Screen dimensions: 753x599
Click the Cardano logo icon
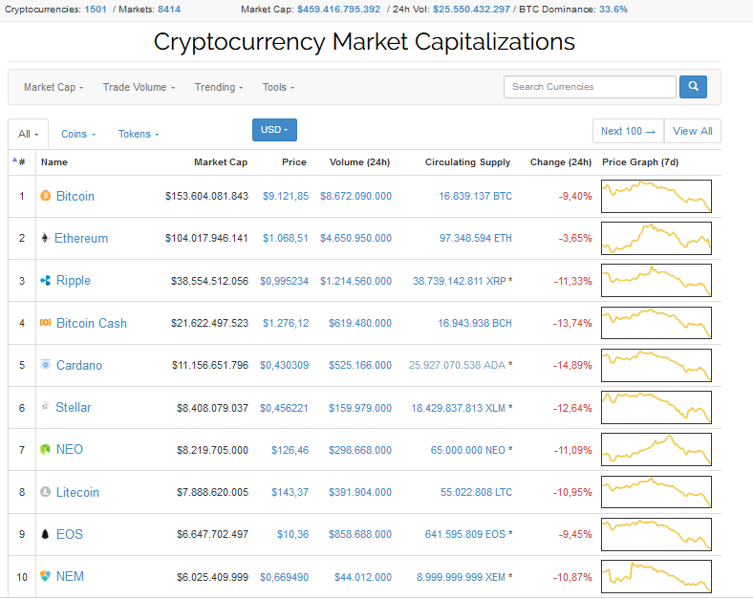click(46, 365)
